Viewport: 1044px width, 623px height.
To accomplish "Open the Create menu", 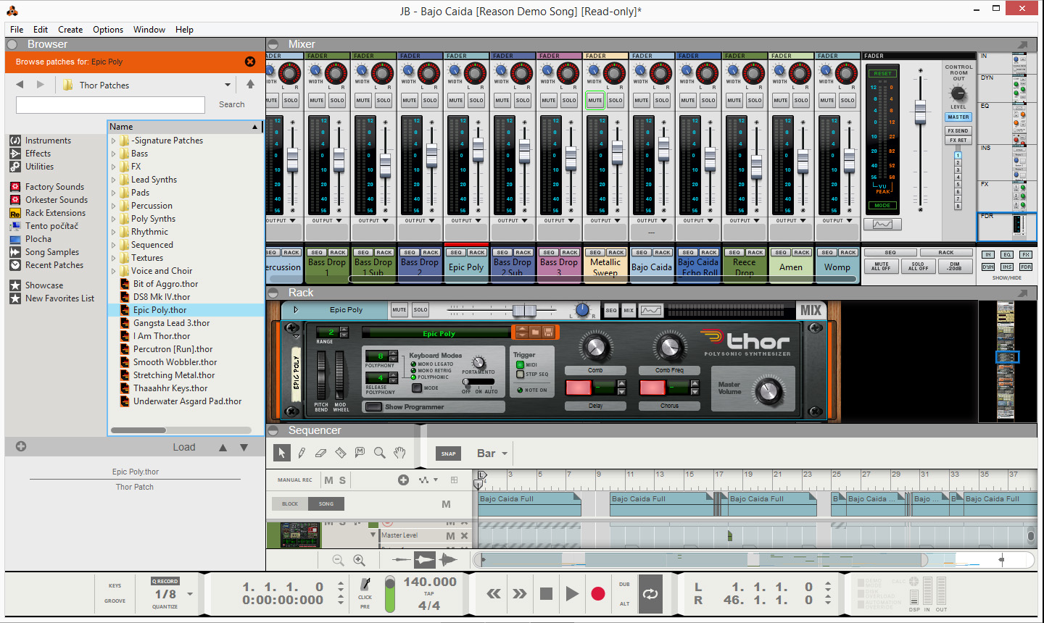I will pyautogui.click(x=70, y=30).
